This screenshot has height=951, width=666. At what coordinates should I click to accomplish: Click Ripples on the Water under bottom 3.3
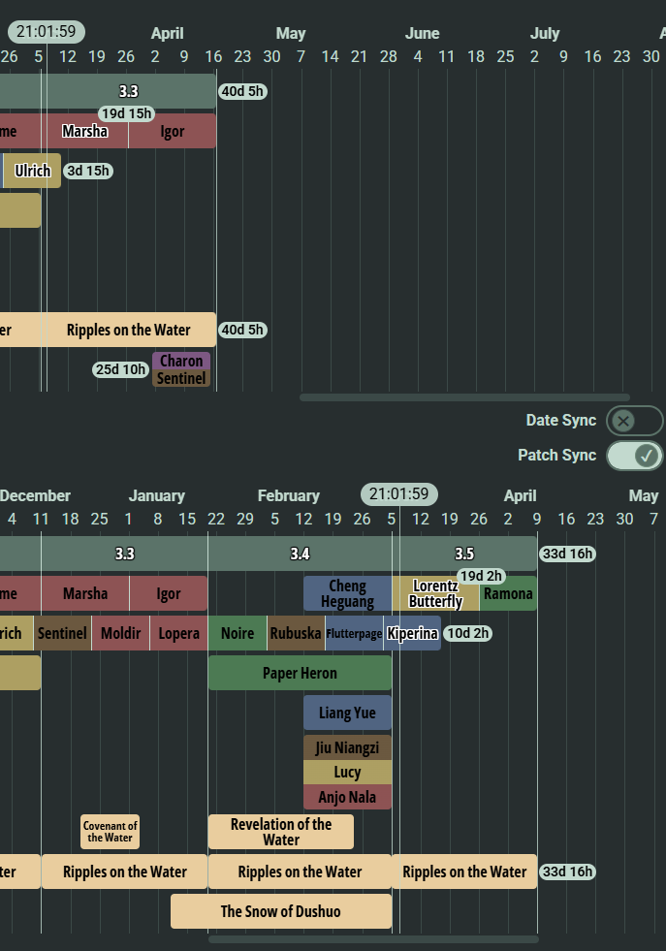(x=124, y=872)
